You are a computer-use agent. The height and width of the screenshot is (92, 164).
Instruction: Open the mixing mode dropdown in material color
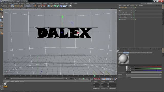(143, 76)
